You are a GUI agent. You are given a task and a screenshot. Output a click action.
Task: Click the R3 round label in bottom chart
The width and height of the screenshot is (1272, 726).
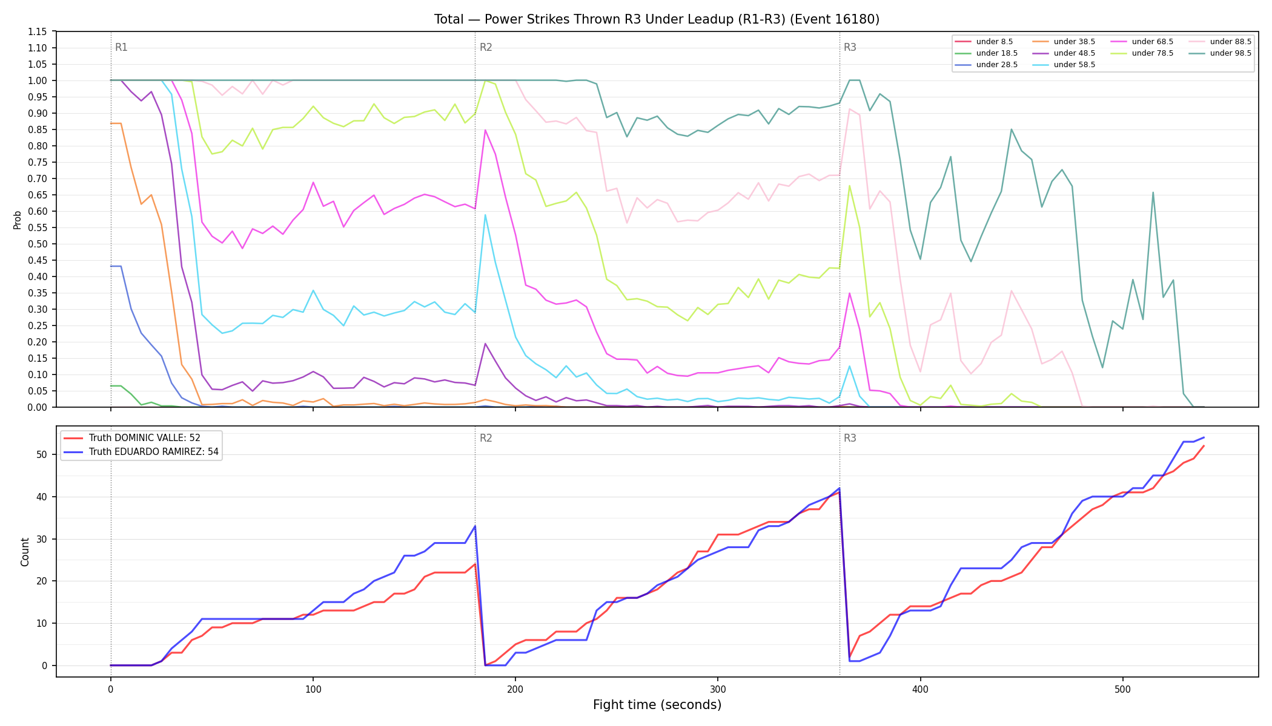click(x=850, y=438)
